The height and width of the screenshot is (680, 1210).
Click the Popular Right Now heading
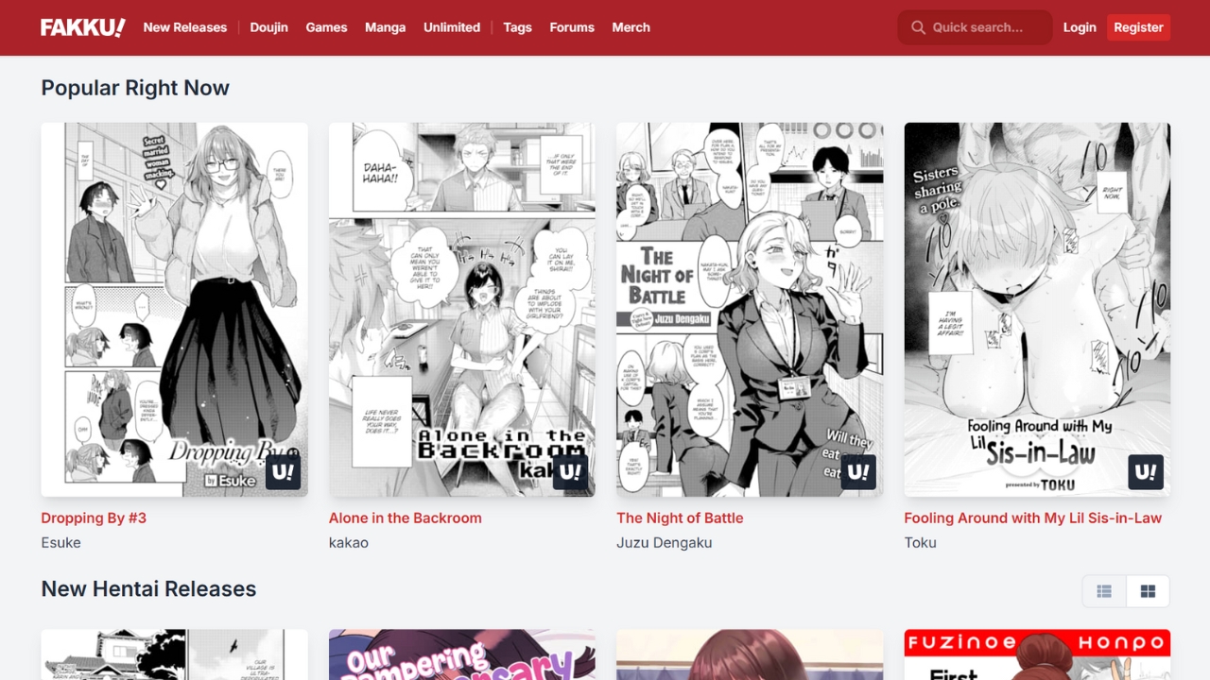tap(135, 88)
